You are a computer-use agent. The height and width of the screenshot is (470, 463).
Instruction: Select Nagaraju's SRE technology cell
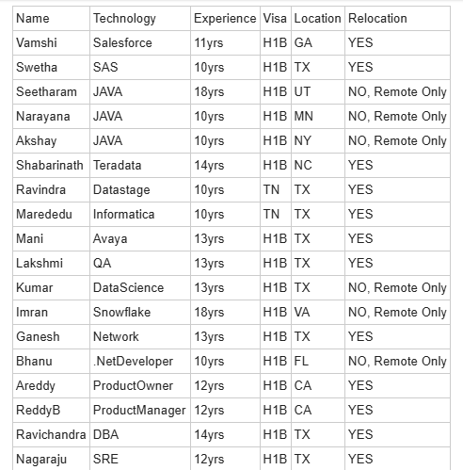click(140, 459)
